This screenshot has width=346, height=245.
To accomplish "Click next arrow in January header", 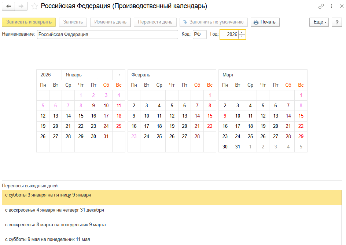I will coord(119,75).
